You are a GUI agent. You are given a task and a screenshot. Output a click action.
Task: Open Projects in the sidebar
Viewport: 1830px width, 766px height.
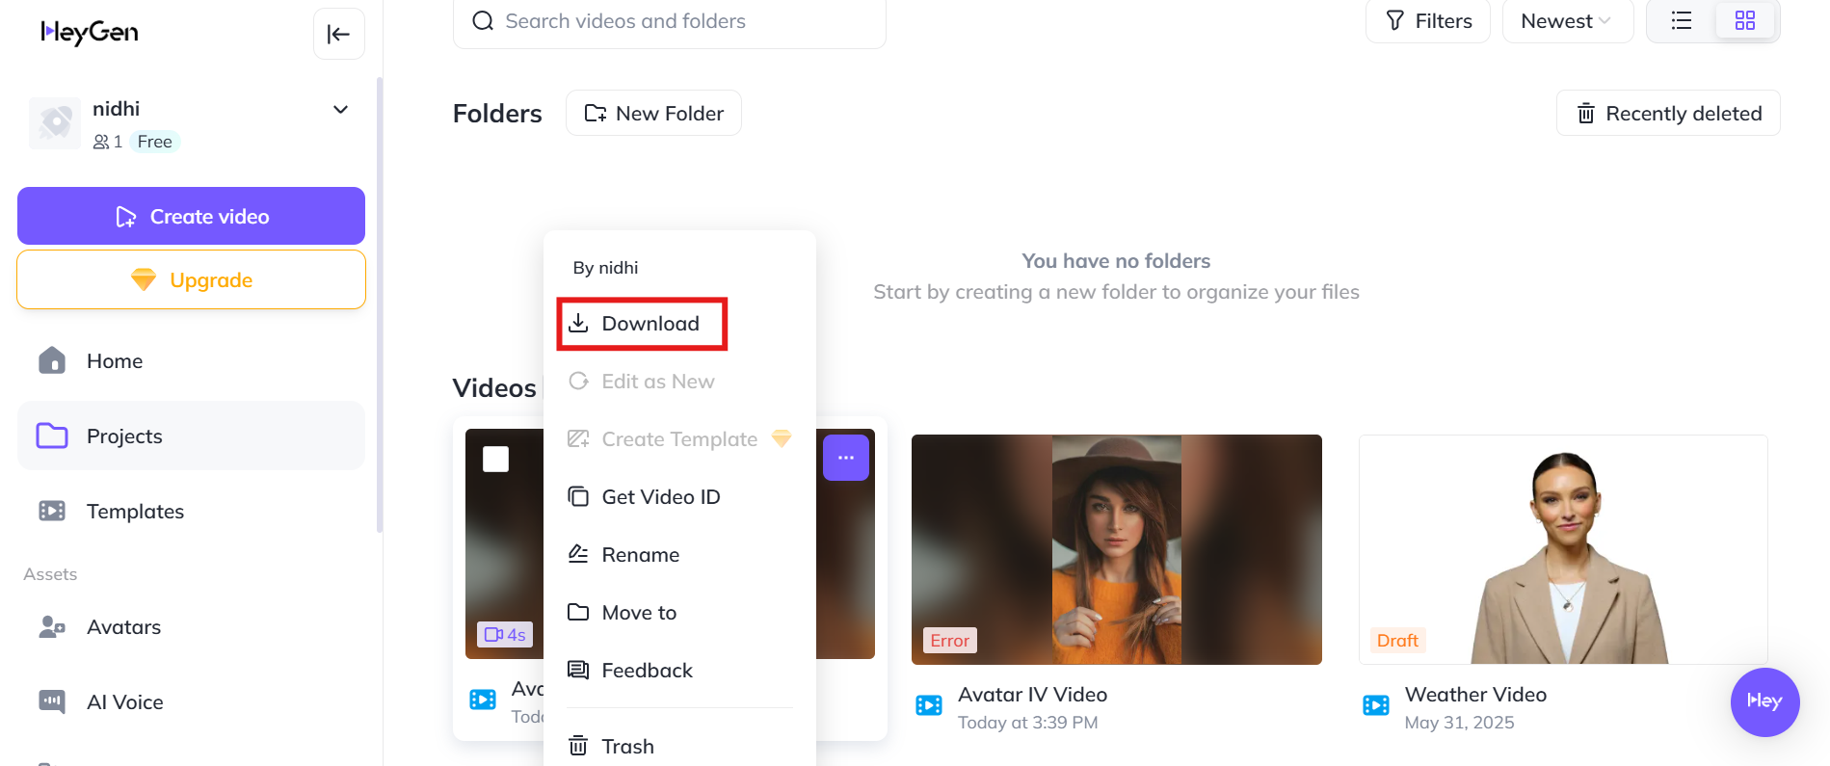tap(191, 436)
